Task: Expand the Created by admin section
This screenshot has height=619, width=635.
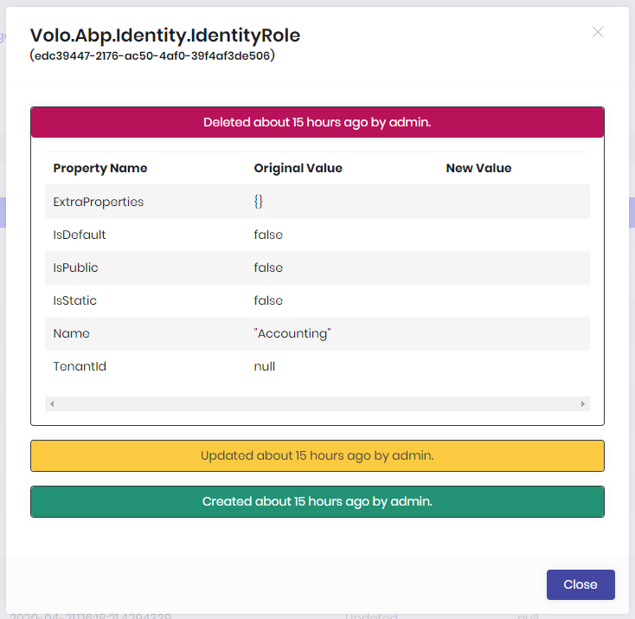Action: (x=317, y=501)
